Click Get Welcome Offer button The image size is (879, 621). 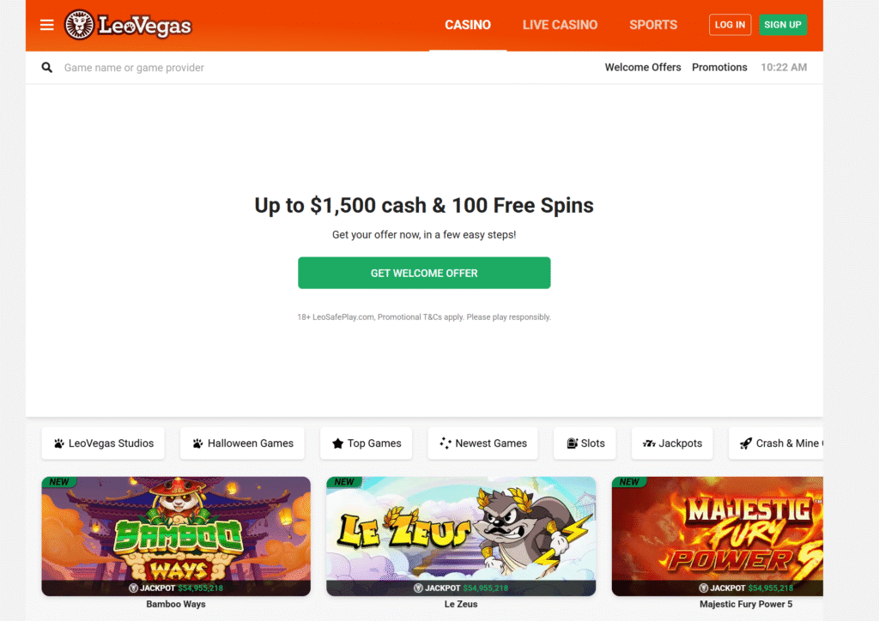tap(424, 273)
